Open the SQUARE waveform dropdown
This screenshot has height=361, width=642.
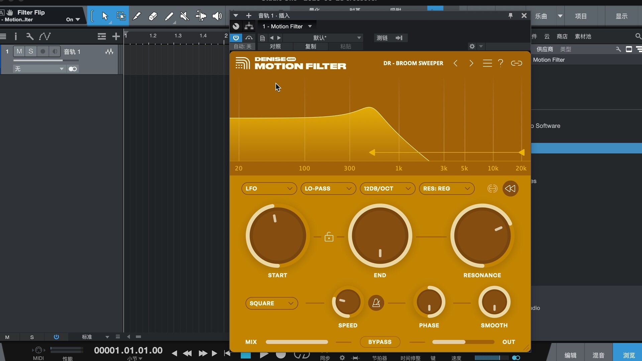tap(271, 303)
